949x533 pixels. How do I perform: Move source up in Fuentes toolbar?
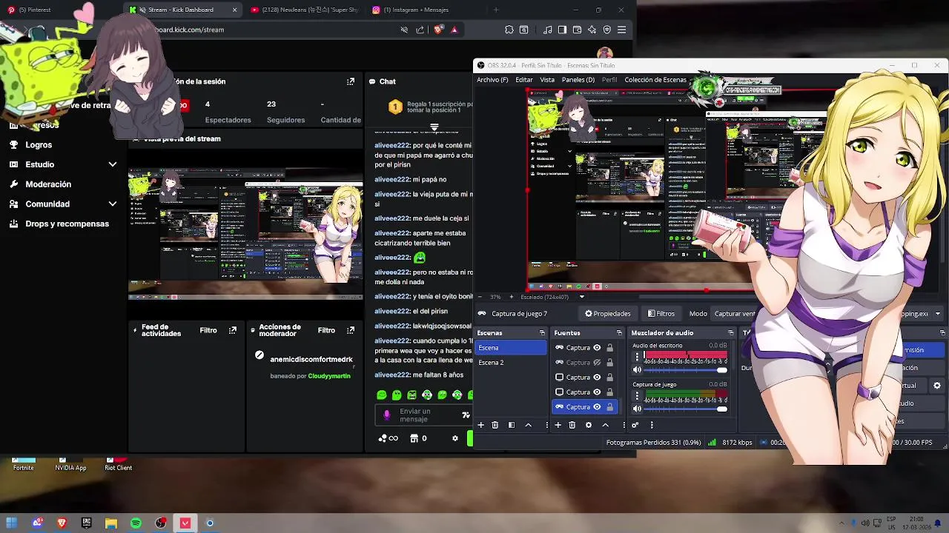(605, 425)
